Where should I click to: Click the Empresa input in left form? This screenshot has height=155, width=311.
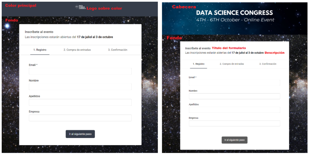point(80,118)
